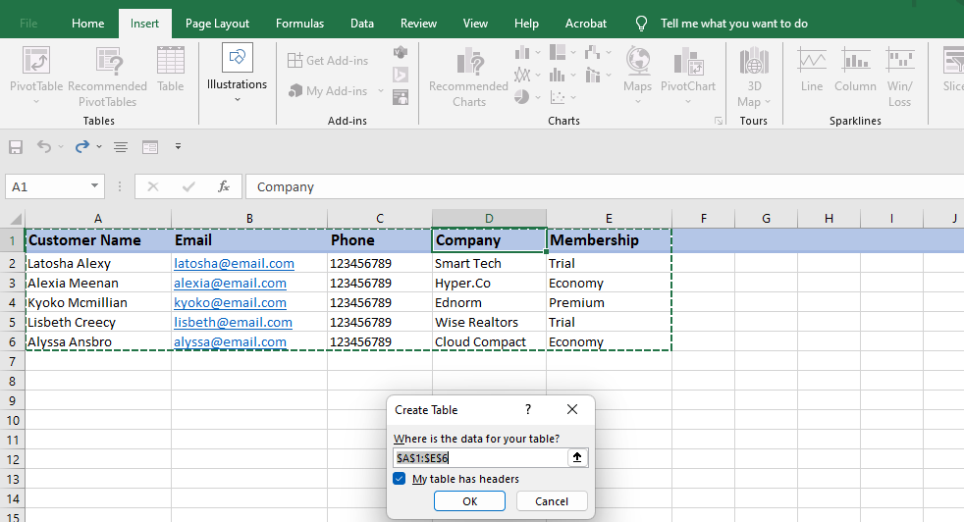
Task: Click the Save icon in quick access toolbar
Action: pos(16,147)
